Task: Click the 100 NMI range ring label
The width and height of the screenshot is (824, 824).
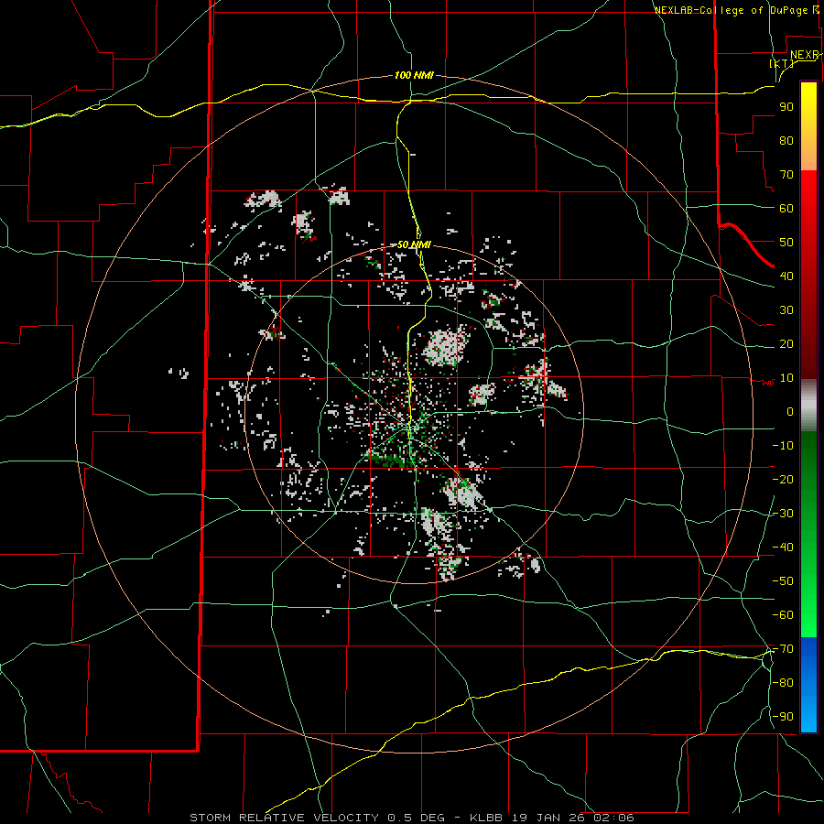Action: point(414,76)
